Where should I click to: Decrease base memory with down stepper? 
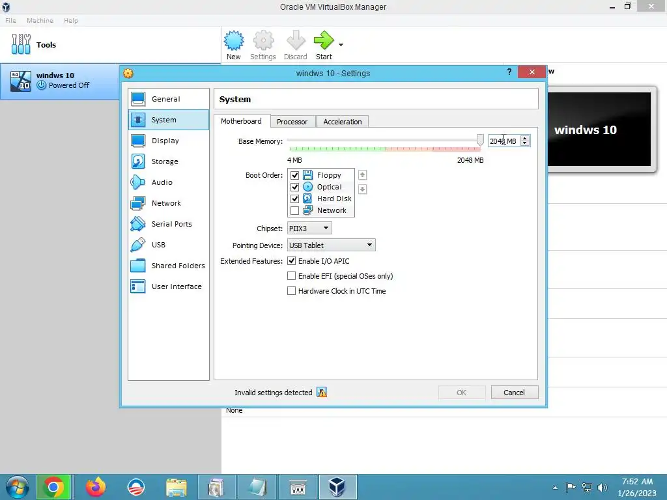[x=525, y=143]
